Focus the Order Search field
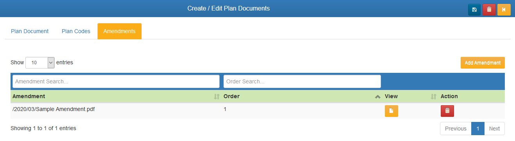The height and width of the screenshot is (141, 515). tap(302, 81)
